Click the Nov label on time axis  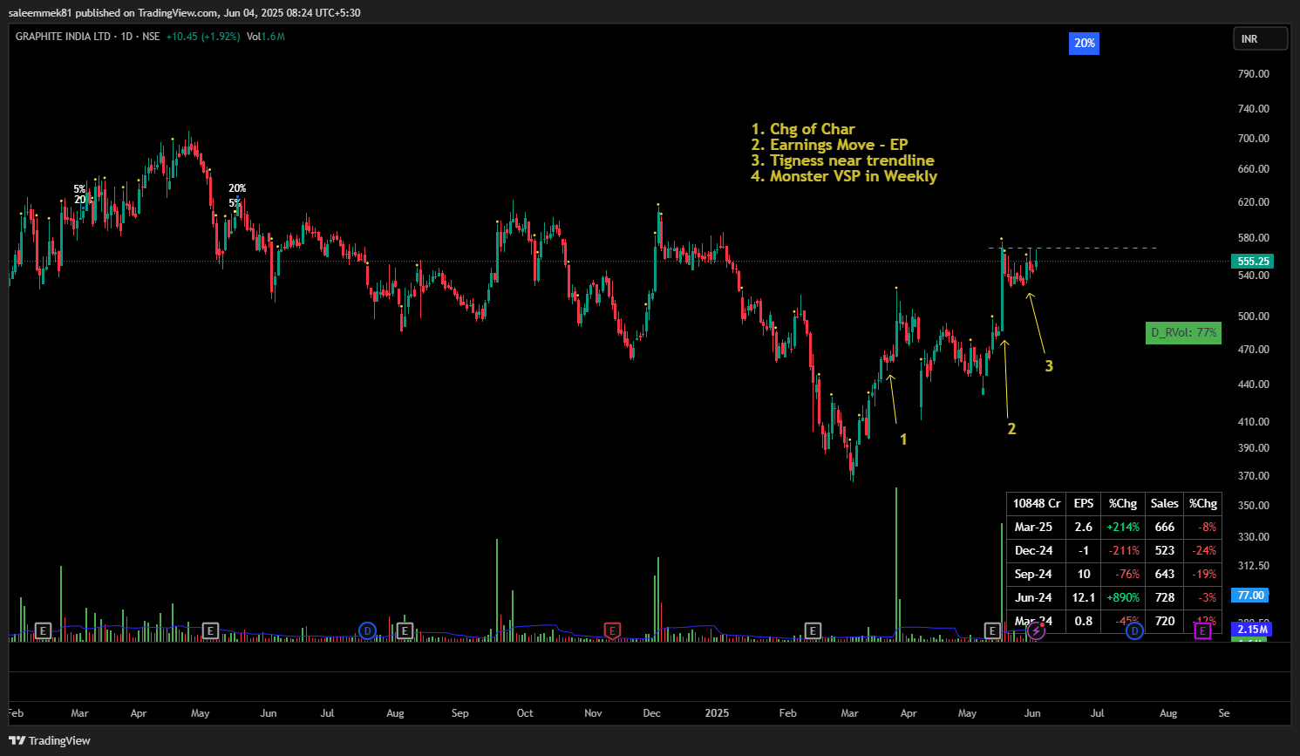(x=593, y=713)
